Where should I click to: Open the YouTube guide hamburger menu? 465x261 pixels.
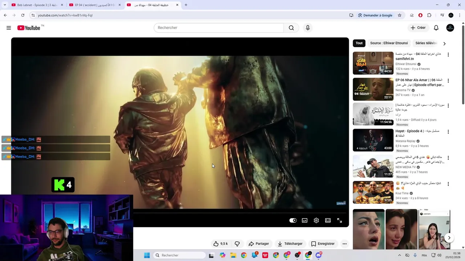pyautogui.click(x=9, y=28)
